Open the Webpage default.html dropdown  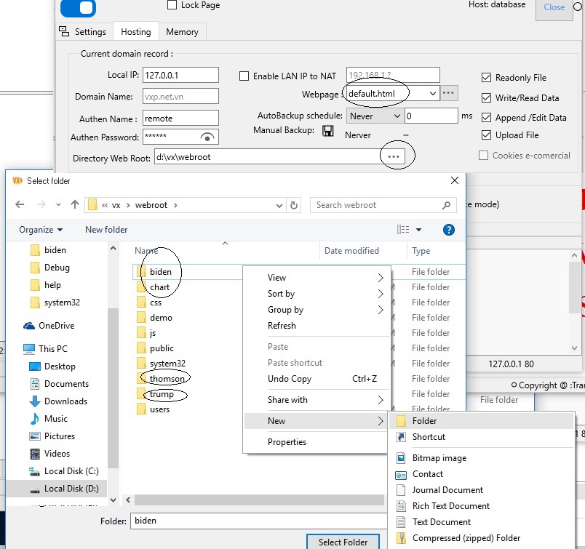(x=433, y=94)
